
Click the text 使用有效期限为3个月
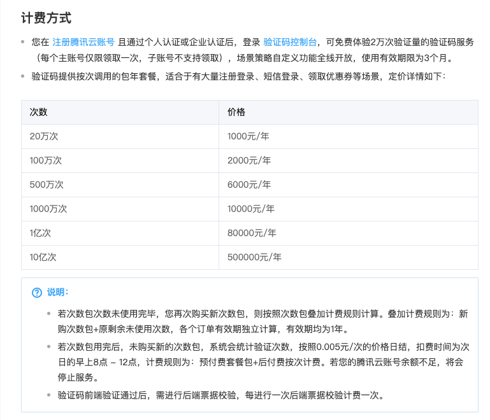tap(407, 58)
